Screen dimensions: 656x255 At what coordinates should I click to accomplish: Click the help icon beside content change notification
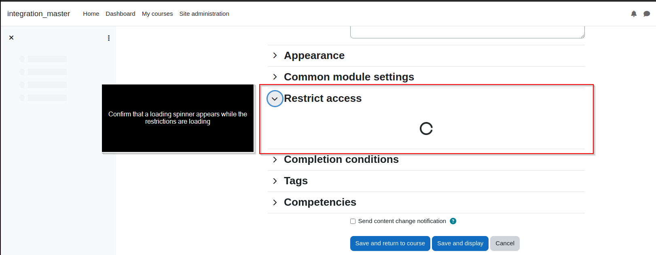coord(453,221)
